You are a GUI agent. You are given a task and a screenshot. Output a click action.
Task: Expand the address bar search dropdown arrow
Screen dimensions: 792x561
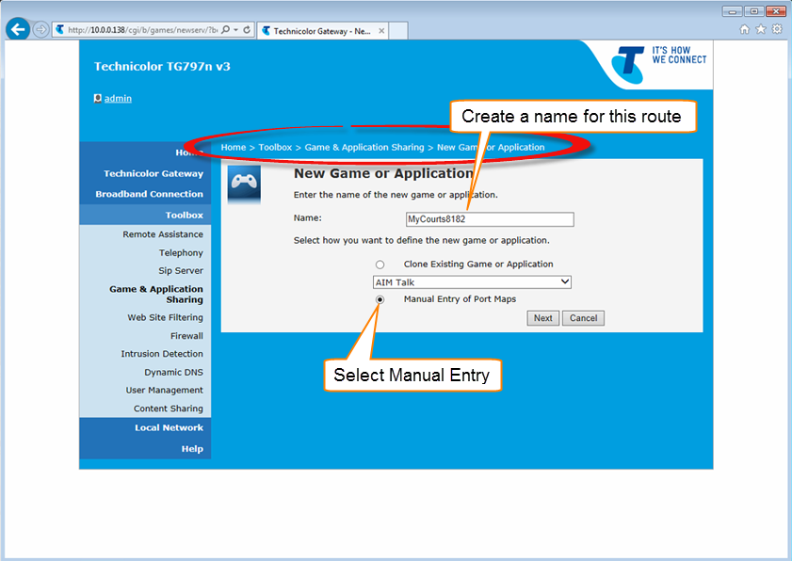point(235,30)
